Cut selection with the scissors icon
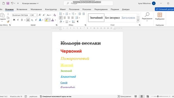This screenshot has height=98, width=174. (8, 14)
